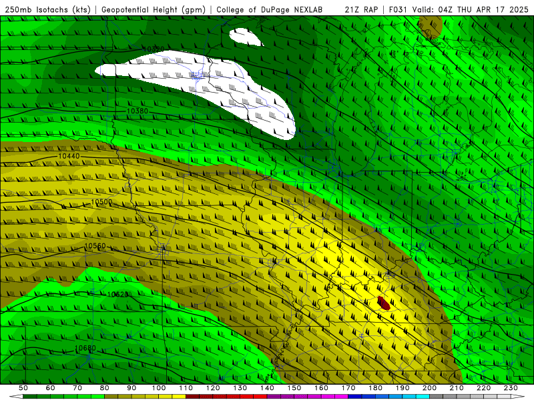Click the 10620 height contour label
This screenshot has height=400, width=534.
click(118, 294)
